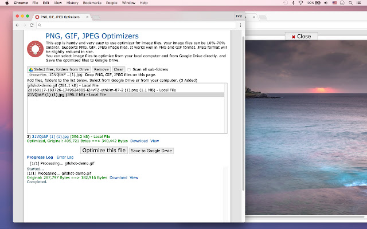
Task: Open a new tab in front window
Action: click(x=96, y=17)
